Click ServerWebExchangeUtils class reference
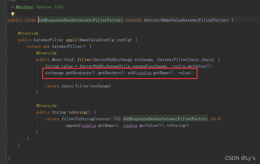Image resolution: width=260 pixels, height=164 pixels. 105,66
